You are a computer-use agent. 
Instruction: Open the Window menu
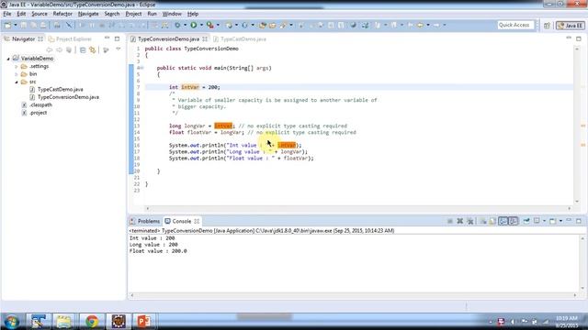(172, 14)
